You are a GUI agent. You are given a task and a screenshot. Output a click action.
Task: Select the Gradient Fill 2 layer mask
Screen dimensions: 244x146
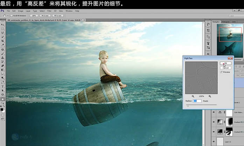pos(229,122)
